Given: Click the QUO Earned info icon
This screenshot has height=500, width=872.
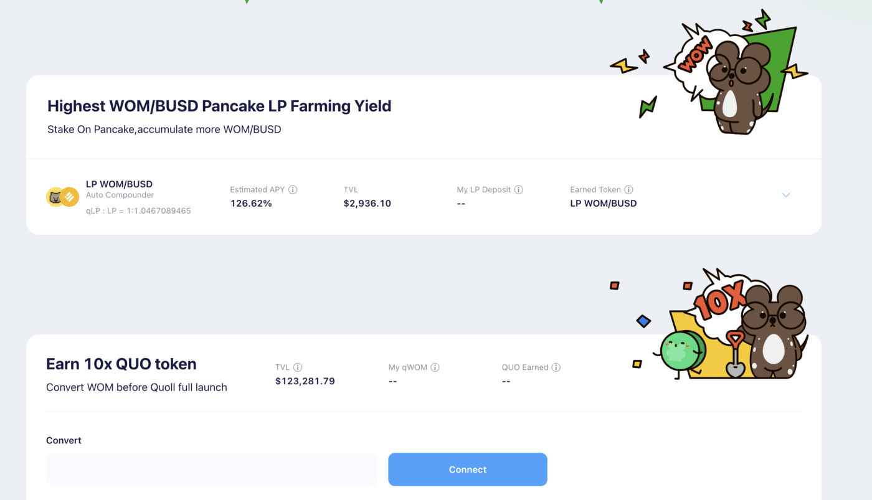Looking at the screenshot, I should tap(556, 367).
